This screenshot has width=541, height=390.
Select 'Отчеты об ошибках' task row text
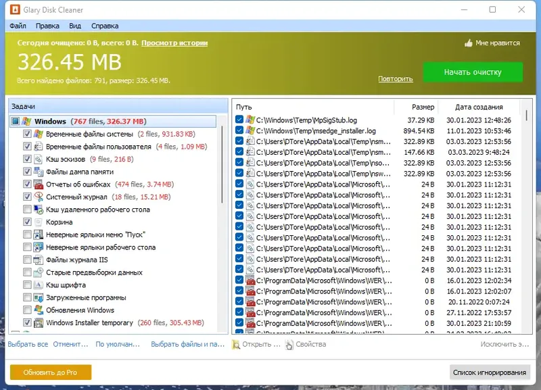click(x=78, y=185)
